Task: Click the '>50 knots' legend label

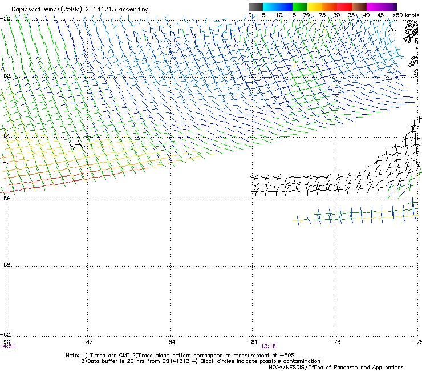Action: click(405, 15)
